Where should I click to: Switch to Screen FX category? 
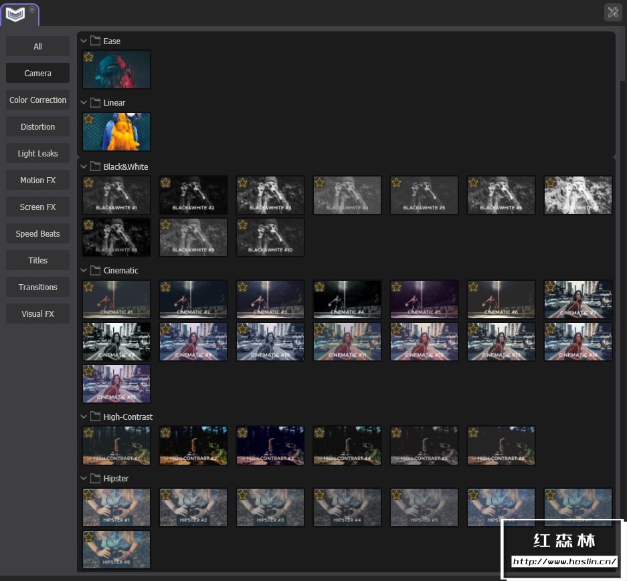tap(37, 207)
